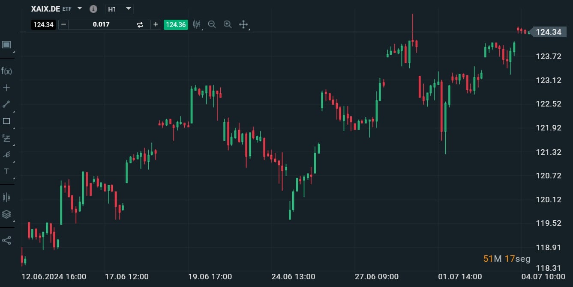Image resolution: width=573 pixels, height=287 pixels.
Task: Click the 0.017 volume input field
Action: (101, 24)
